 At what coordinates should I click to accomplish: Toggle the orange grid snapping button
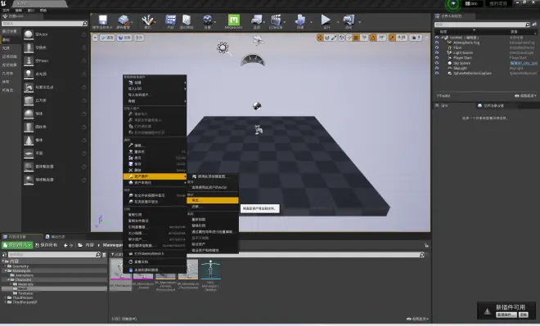pos(356,38)
